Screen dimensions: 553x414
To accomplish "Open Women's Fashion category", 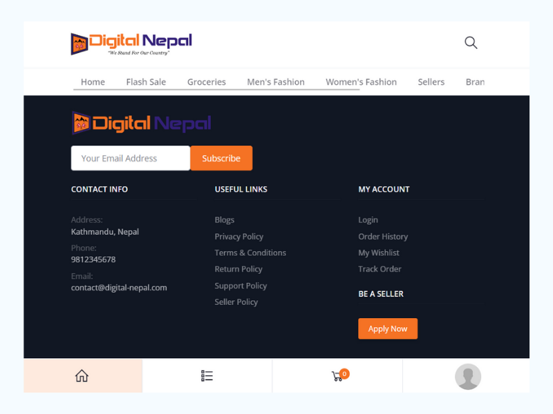I will pyautogui.click(x=361, y=82).
